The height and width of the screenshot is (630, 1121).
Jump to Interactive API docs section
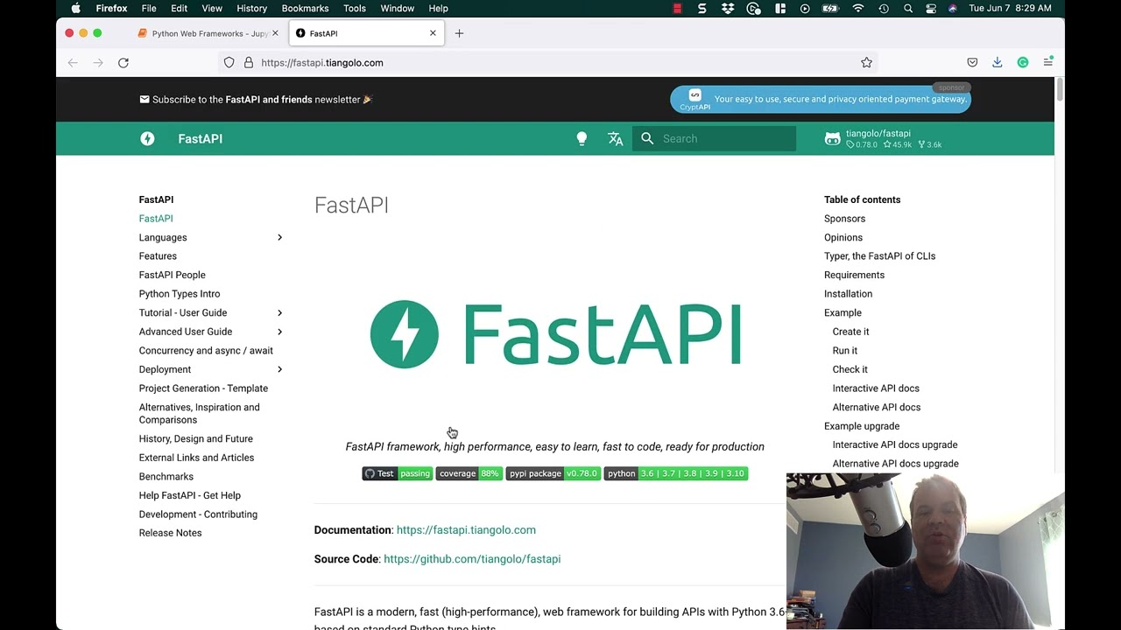click(x=876, y=388)
